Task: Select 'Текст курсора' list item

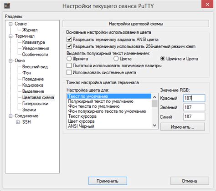Action: click(109, 116)
